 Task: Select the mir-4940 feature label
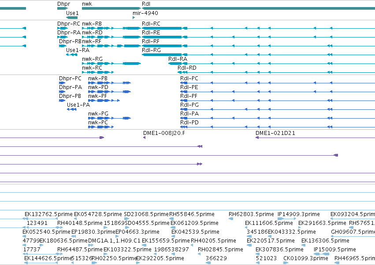point(145,13)
